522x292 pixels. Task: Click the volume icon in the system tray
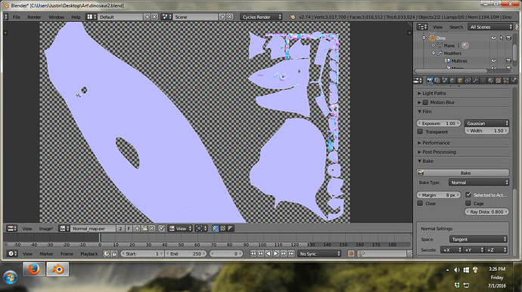pyautogui.click(x=457, y=270)
